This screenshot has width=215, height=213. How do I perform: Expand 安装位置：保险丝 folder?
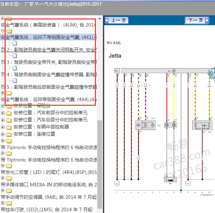pos(2,106)
